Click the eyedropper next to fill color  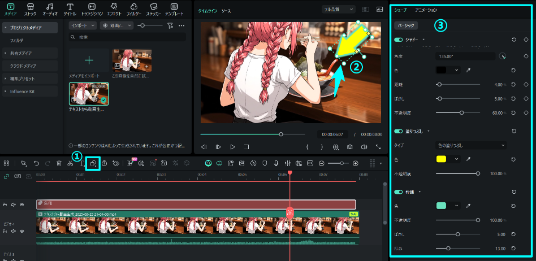468,159
